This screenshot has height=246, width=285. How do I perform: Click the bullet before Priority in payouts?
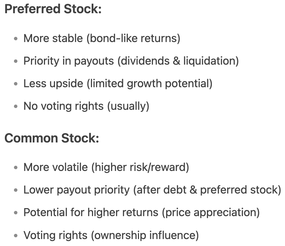(16, 61)
